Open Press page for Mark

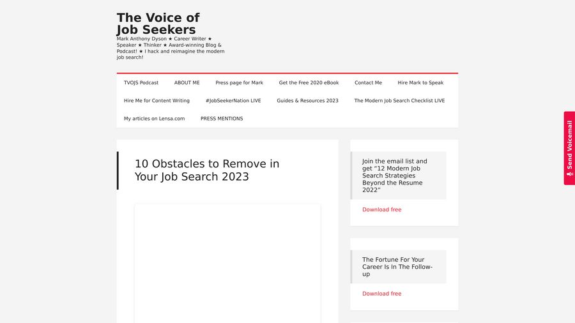pyautogui.click(x=239, y=83)
